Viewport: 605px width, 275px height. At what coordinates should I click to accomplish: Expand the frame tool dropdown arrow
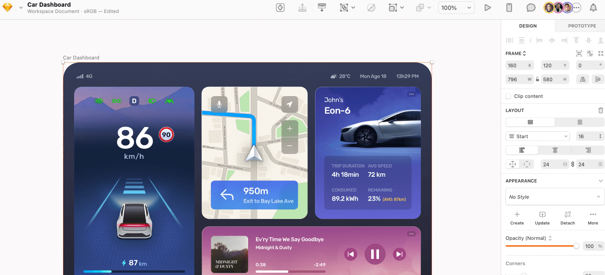[x=402, y=8]
